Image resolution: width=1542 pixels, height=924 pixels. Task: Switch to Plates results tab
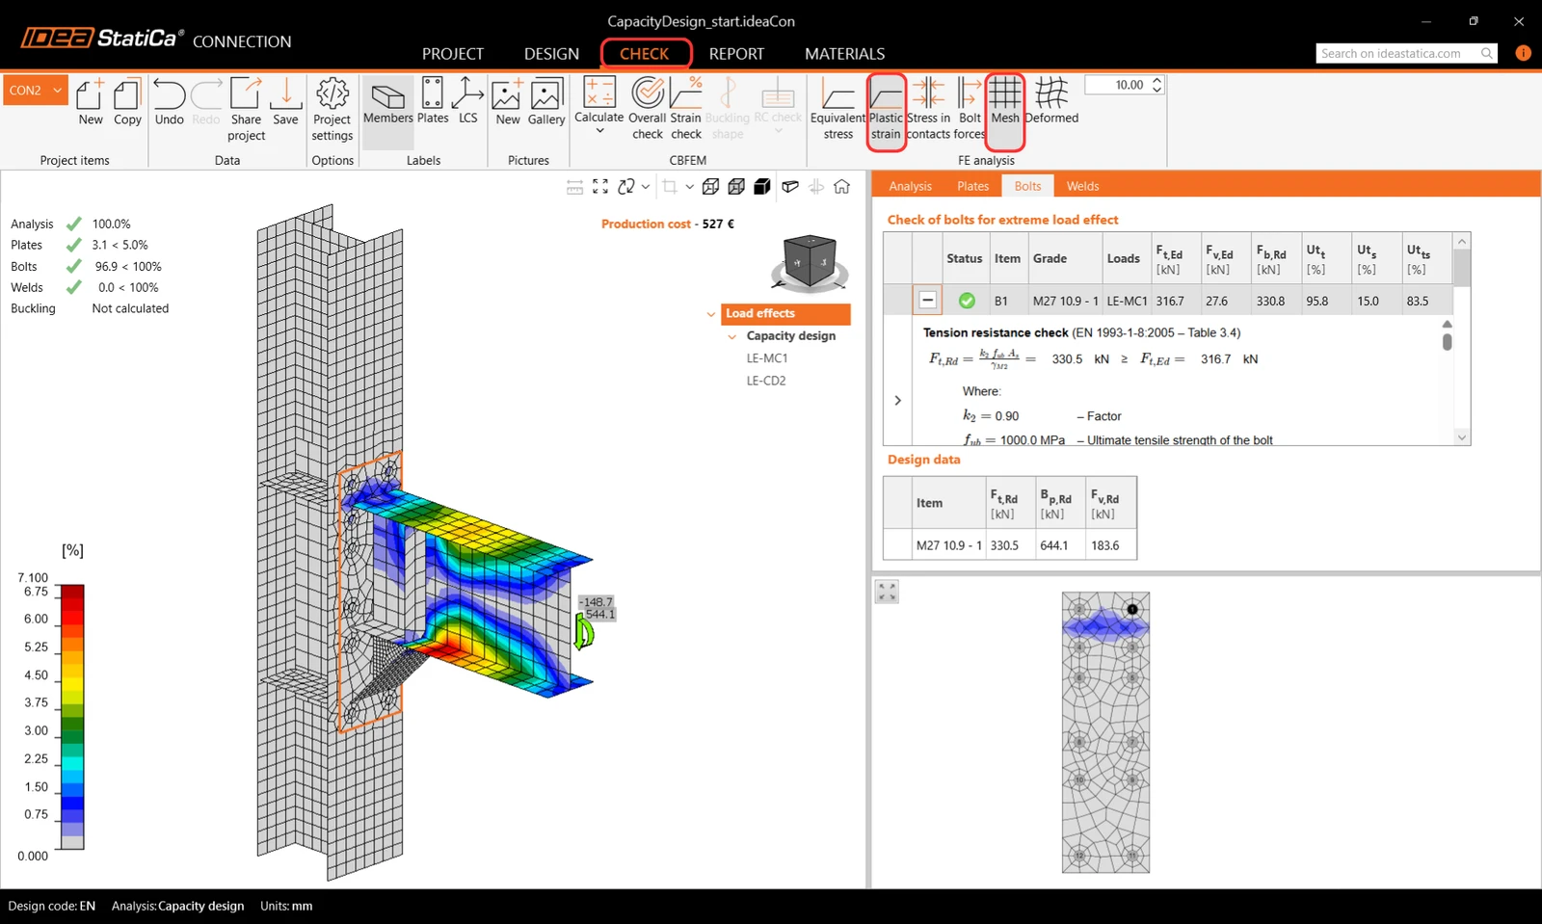coord(972,186)
